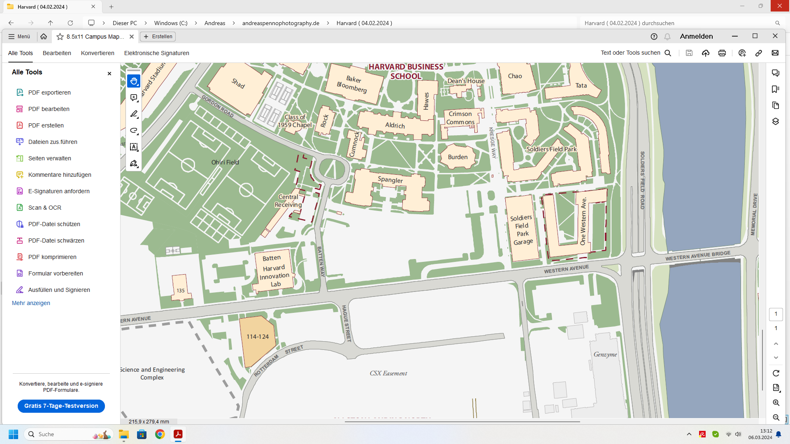The height and width of the screenshot is (444, 790).
Task: Close the 8.5x11 Campus Map tab
Action: (132, 37)
